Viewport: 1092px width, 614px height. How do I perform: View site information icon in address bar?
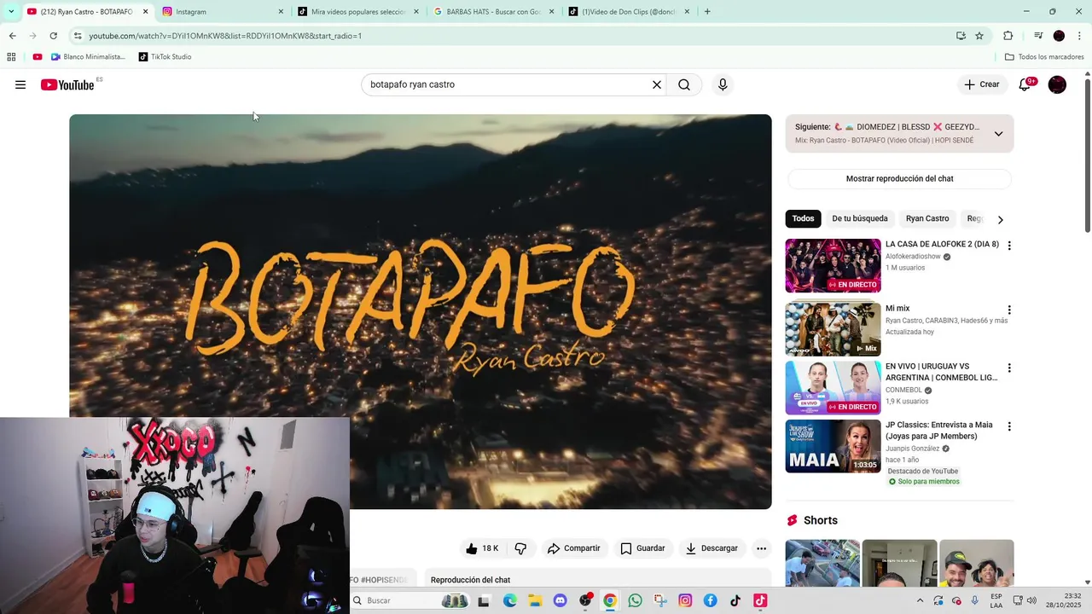click(78, 36)
